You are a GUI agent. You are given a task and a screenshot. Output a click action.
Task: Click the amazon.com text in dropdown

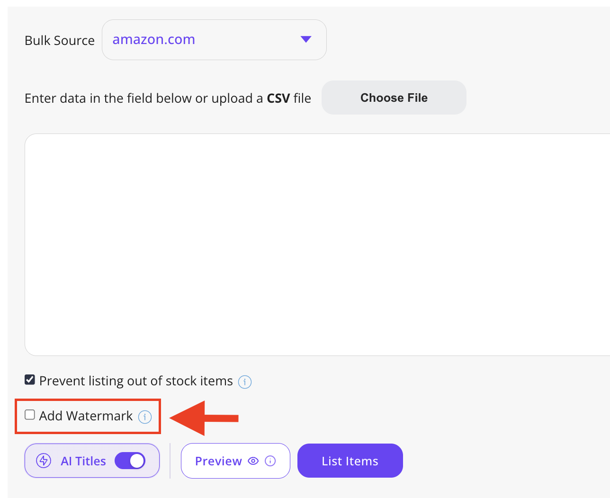point(154,40)
